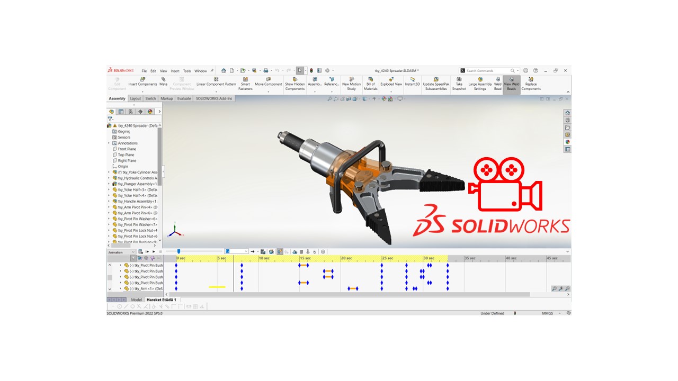Expand tky_Arm<1> row in motion tree
This screenshot has height=381, width=678.
[x=120, y=288]
